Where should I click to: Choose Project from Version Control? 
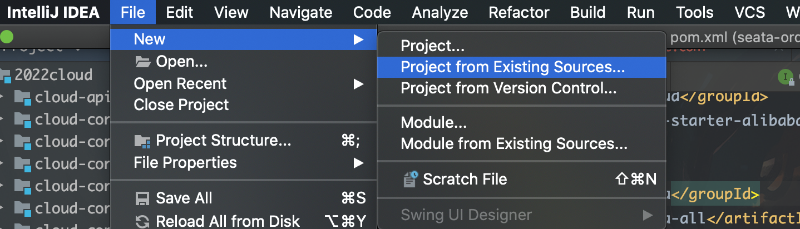508,88
